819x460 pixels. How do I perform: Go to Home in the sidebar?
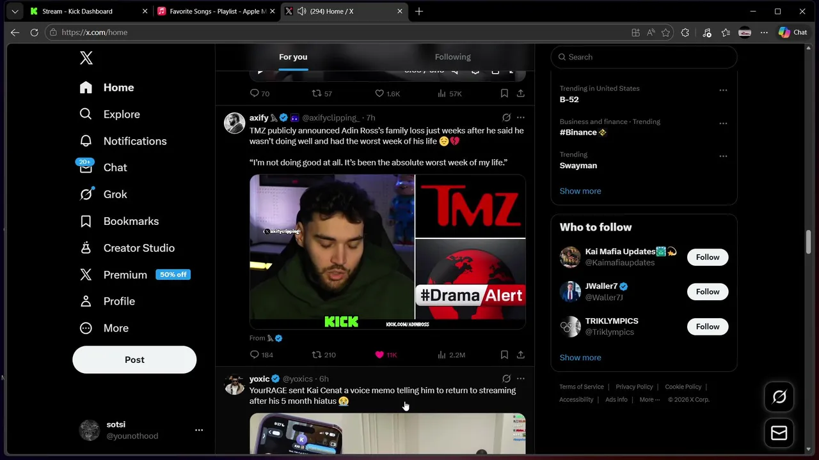[107, 88]
